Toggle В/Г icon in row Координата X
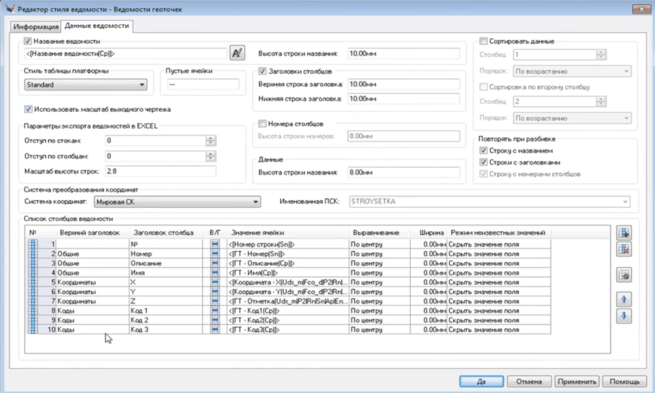This screenshot has height=393, width=655. (215, 282)
